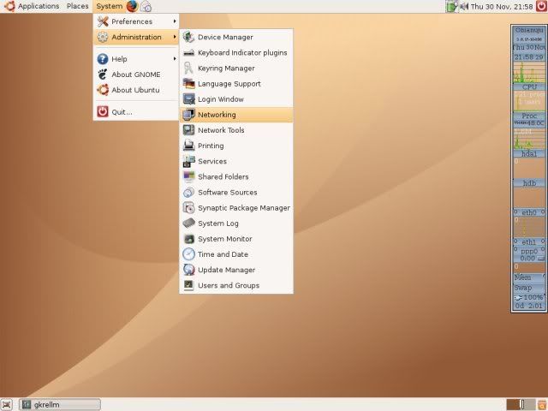Click the eth0 label in gkrellm
This screenshot has width=548, height=411.
[x=529, y=212]
